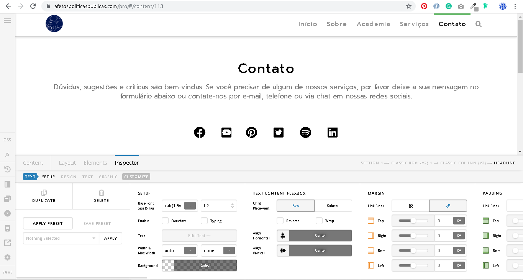
Task: Set Child Placement to Column
Action: pos(333,206)
